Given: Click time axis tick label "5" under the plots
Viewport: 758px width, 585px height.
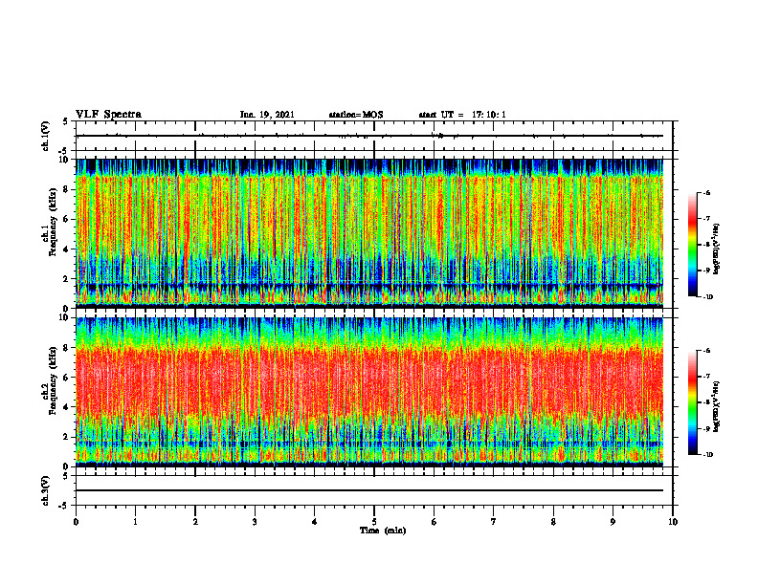Looking at the screenshot, I should [374, 522].
